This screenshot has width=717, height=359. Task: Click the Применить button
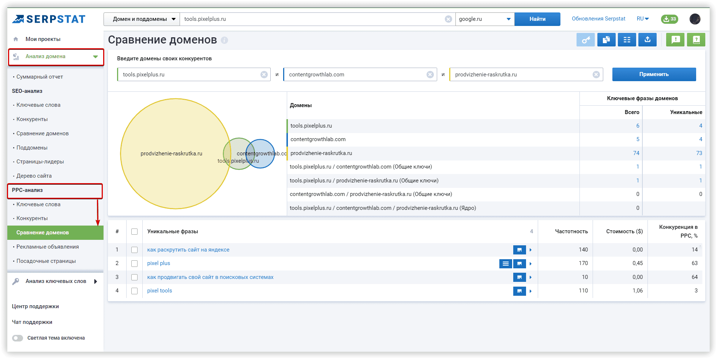654,74
